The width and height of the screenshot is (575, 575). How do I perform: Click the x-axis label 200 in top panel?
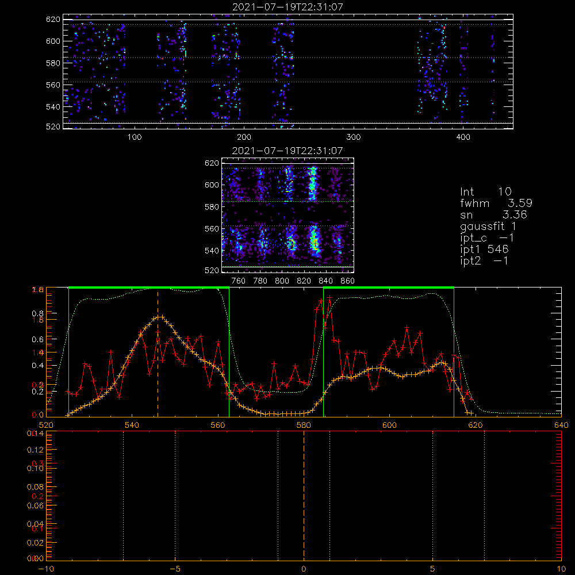[244, 137]
